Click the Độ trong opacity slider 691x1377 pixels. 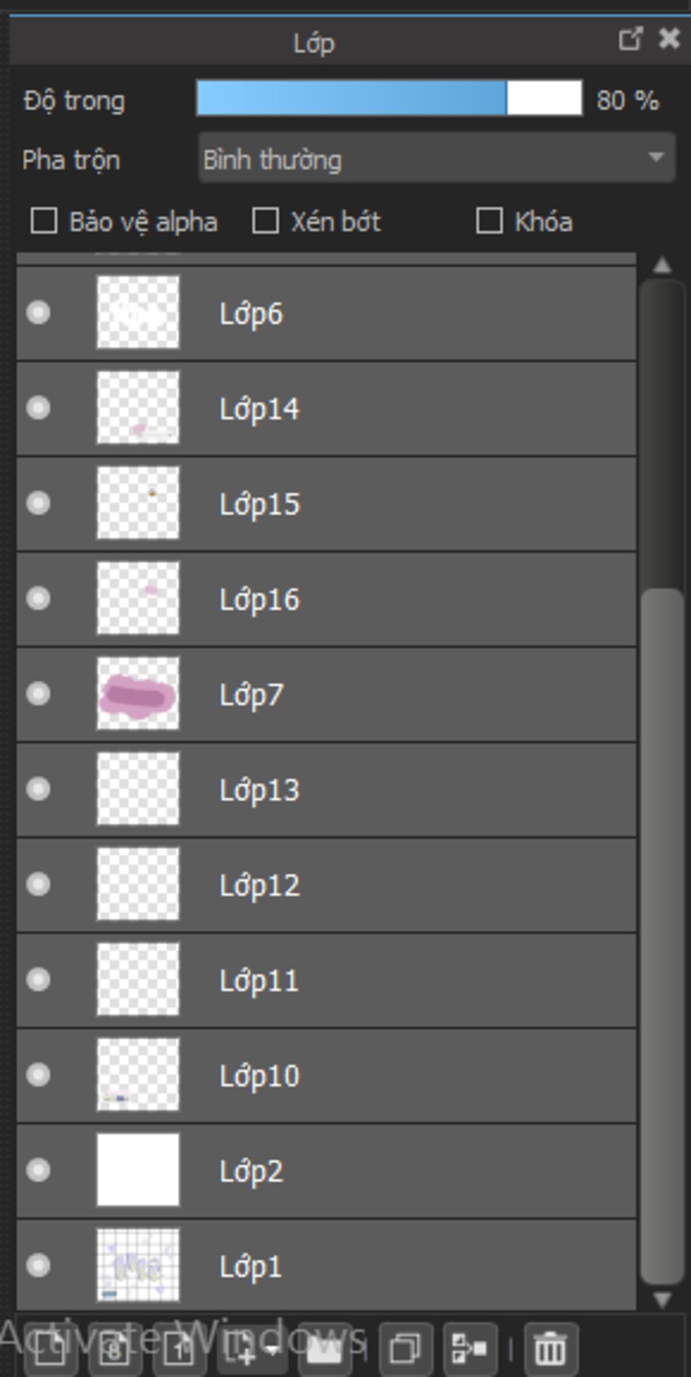point(389,99)
